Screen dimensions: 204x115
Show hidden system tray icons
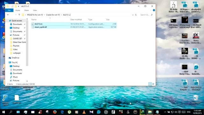(x=165, y=112)
